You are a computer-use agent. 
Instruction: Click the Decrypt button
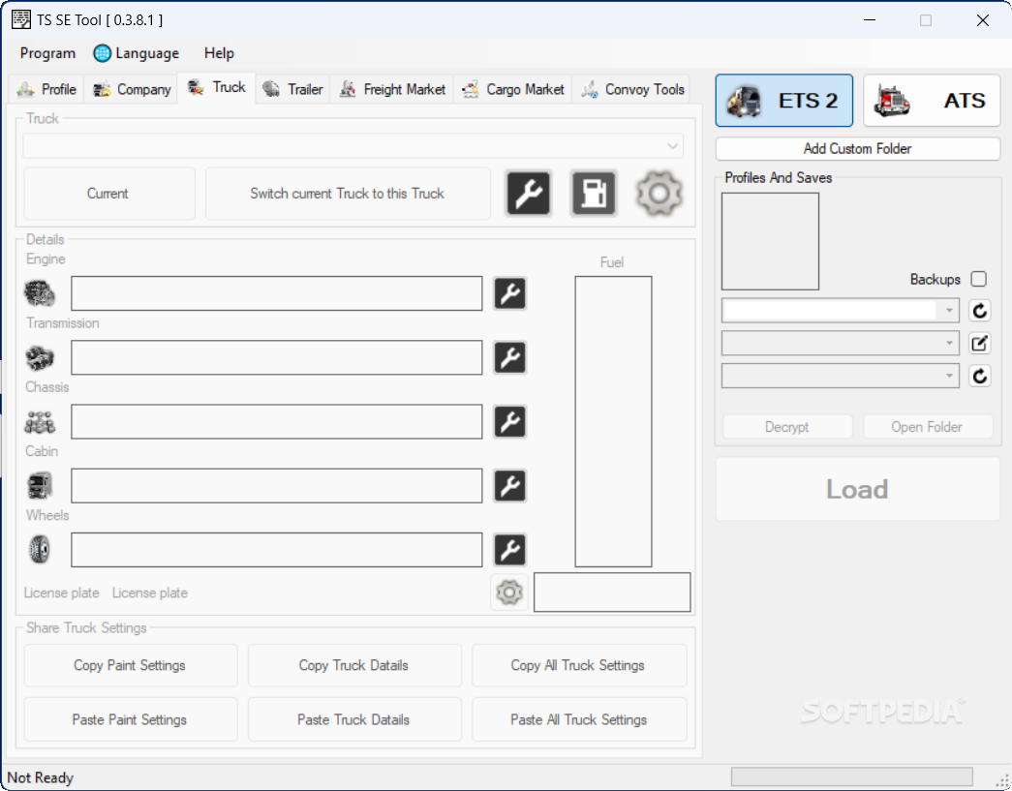point(787,427)
